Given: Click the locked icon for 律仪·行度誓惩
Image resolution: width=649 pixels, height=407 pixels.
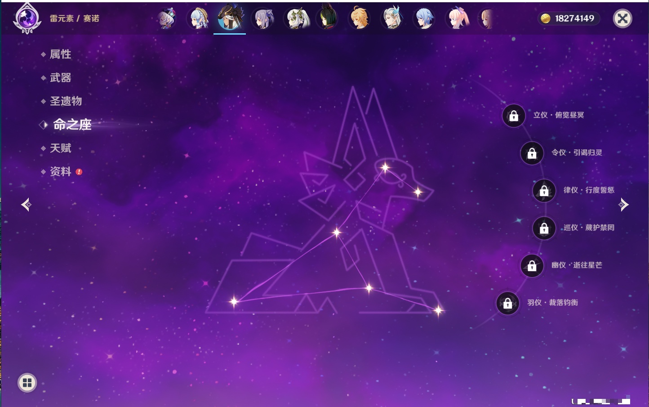Looking at the screenshot, I should tap(544, 191).
